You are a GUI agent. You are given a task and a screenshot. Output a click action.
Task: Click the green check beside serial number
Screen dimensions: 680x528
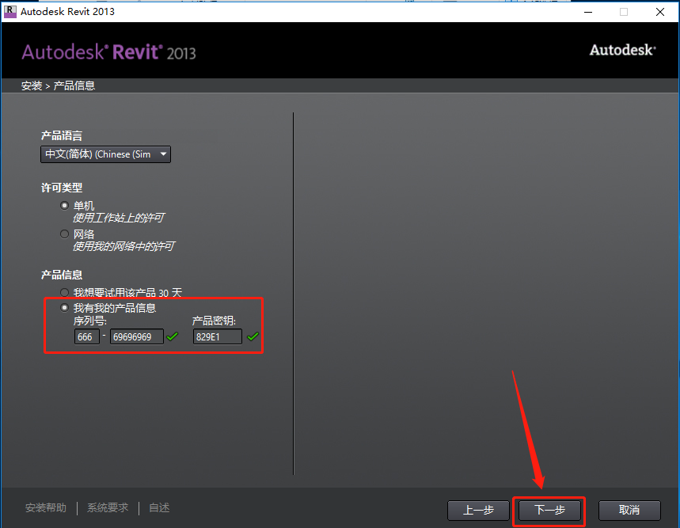tap(173, 336)
